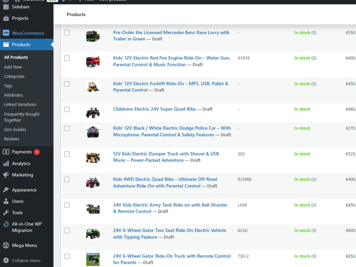Screen dimensions: 356x267
Task: Click the Appearance paintbrush icon
Action: pyautogui.click(x=6, y=190)
